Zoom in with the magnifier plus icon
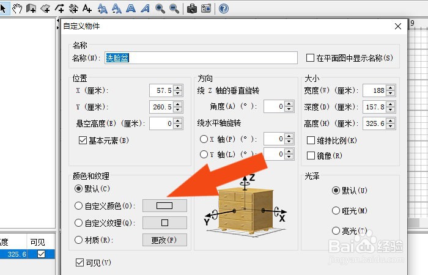428x275 pixels. (x=160, y=9)
